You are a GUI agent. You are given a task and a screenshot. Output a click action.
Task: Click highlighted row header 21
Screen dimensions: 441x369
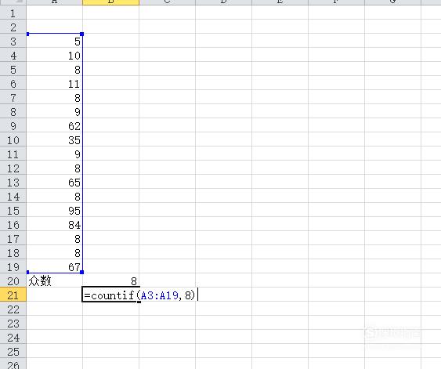pos(13,295)
